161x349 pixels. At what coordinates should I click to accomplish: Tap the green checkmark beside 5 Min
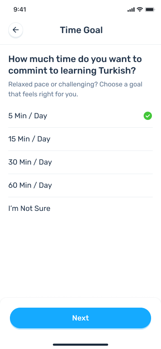pyautogui.click(x=148, y=116)
